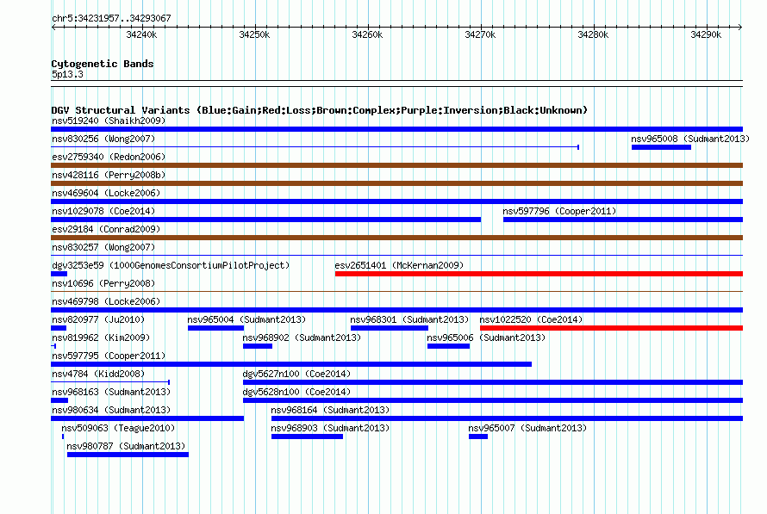Viewport: 767px width, 514px height.
Task: Click nsv4784 (Kidd2008) label
Action: (98, 374)
